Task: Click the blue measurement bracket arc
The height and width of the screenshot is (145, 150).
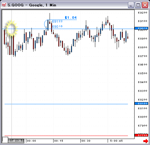Action: point(46,24)
